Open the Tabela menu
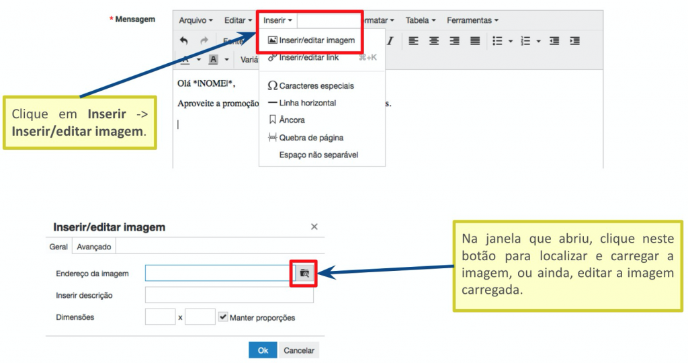The height and width of the screenshot is (363, 688). [421, 20]
